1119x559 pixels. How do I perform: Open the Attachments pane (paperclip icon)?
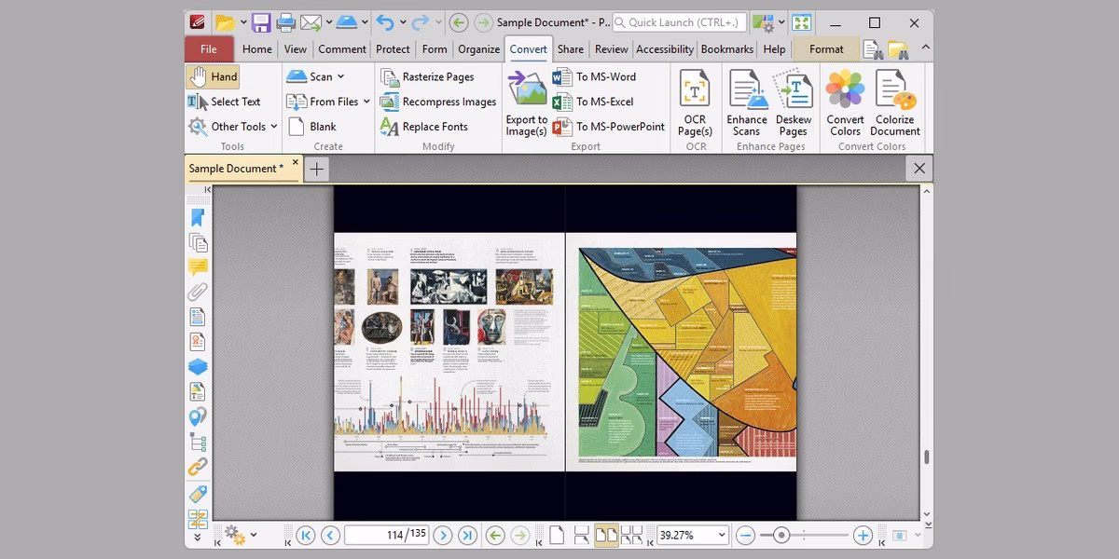pyautogui.click(x=198, y=293)
